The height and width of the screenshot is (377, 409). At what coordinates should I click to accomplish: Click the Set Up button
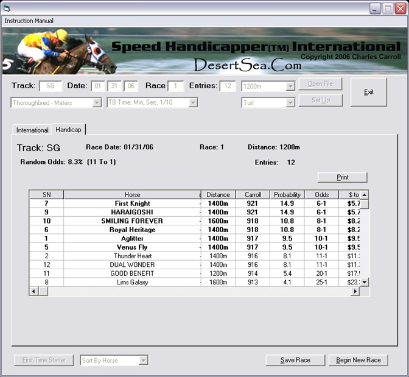[x=321, y=100]
